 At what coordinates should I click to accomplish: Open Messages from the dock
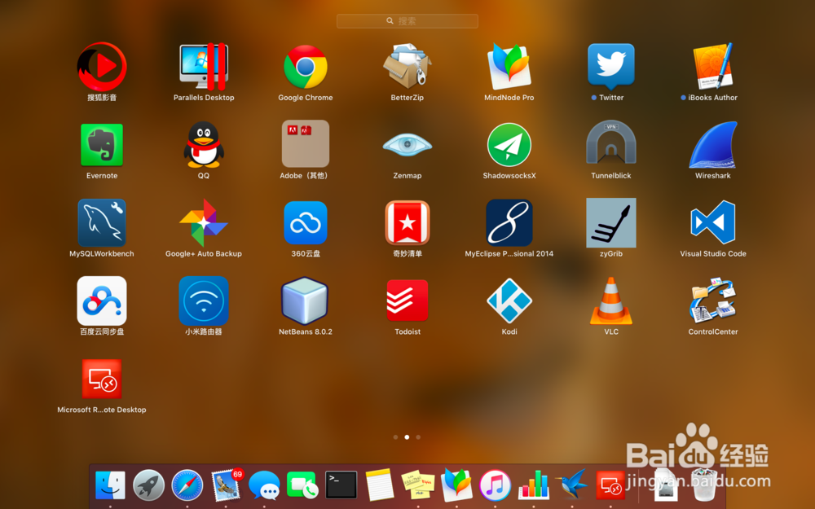pyautogui.click(x=264, y=485)
